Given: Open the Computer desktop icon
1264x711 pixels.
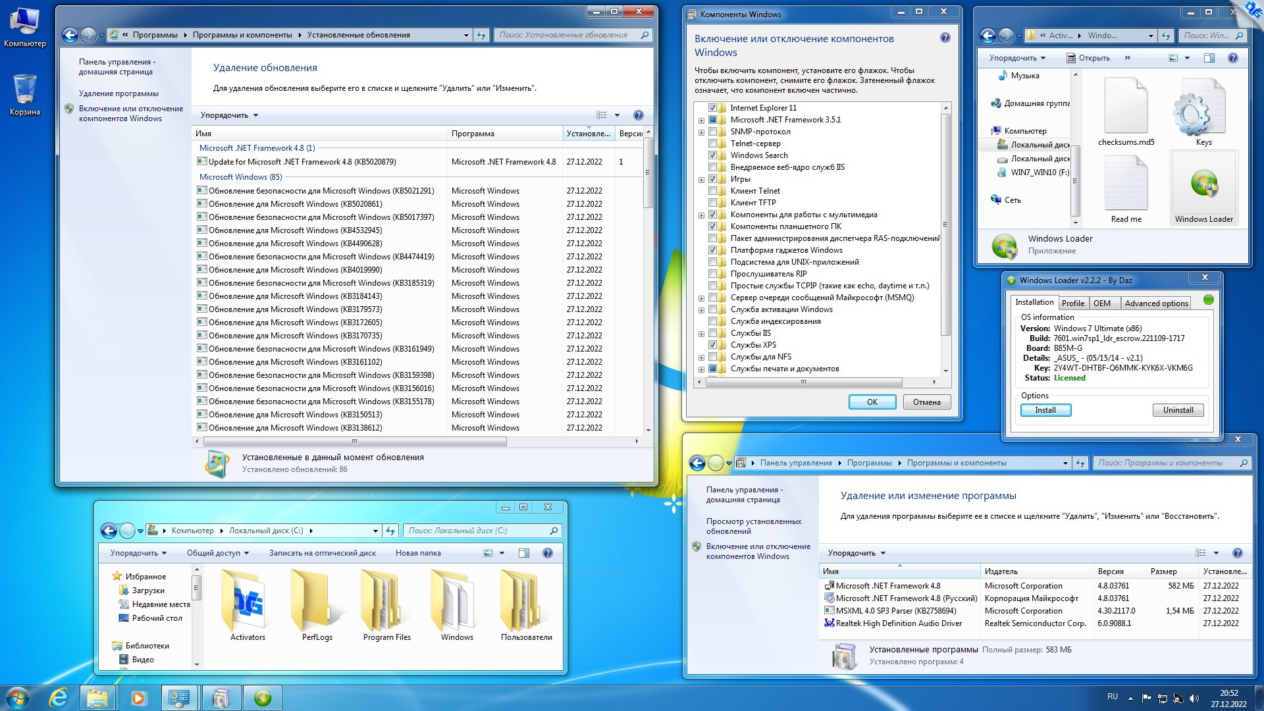Looking at the screenshot, I should tap(25, 27).
